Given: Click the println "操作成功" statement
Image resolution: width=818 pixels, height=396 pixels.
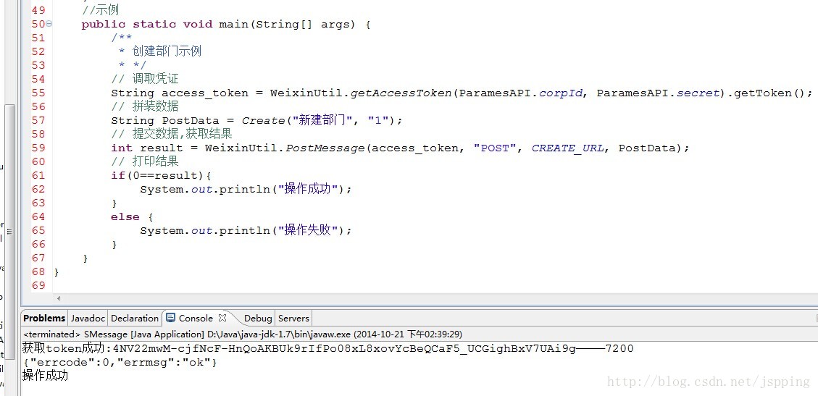Looking at the screenshot, I should point(246,189).
